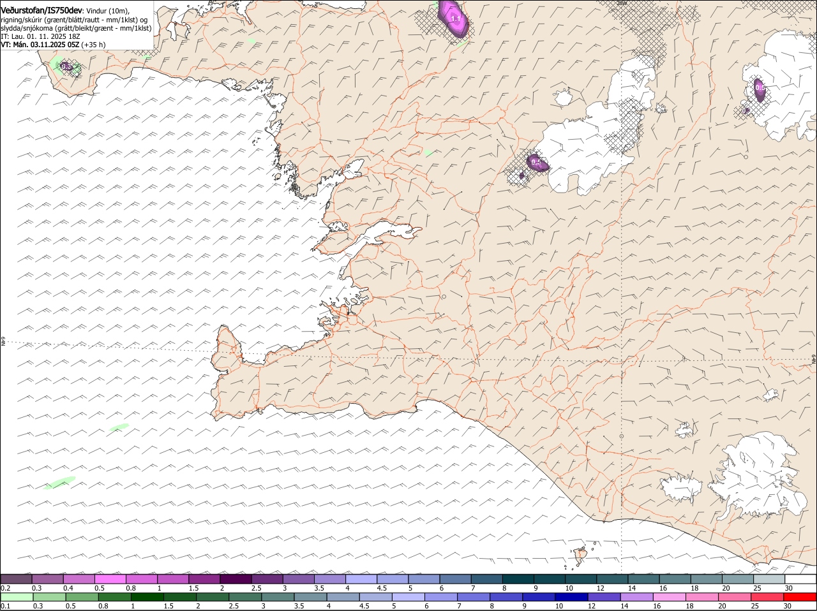Image resolution: width=817 pixels, height=611 pixels.
Task: Click red lower legend swatch between 25 and 30
Action: click(x=766, y=597)
